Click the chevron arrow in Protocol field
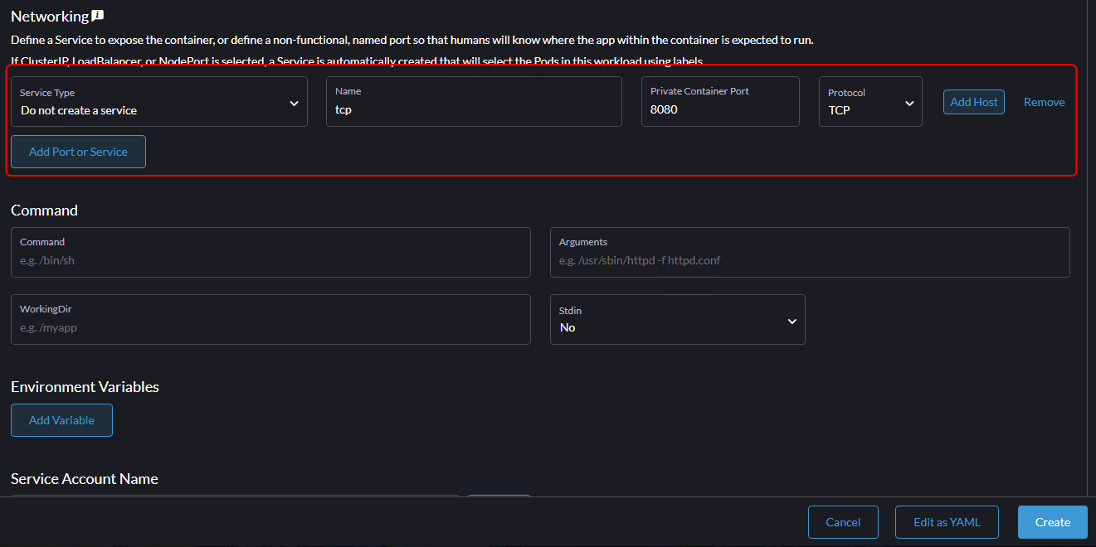1096x547 pixels. 909,103
